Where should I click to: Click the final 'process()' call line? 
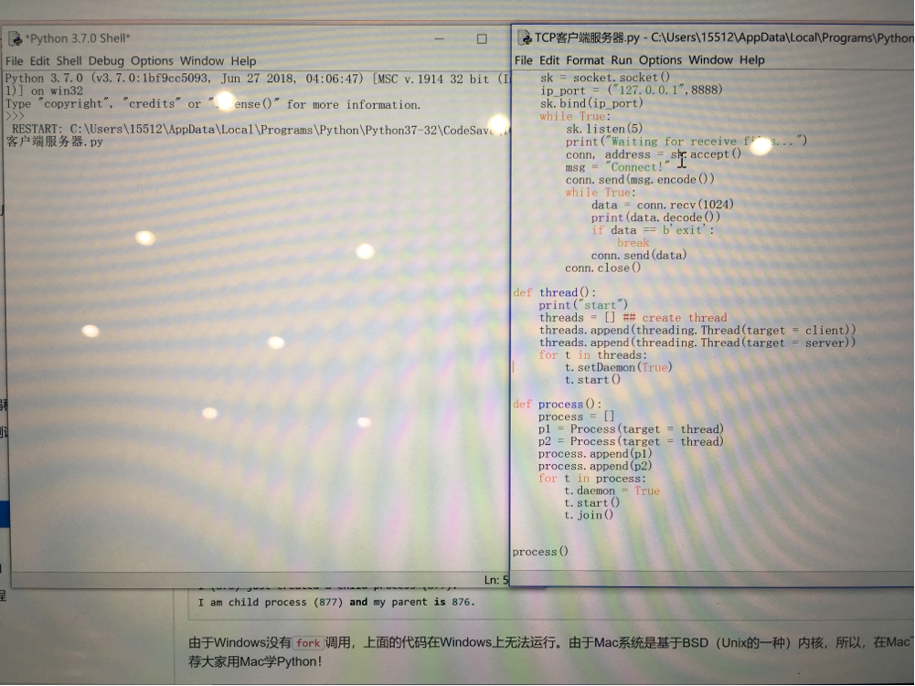coord(540,552)
